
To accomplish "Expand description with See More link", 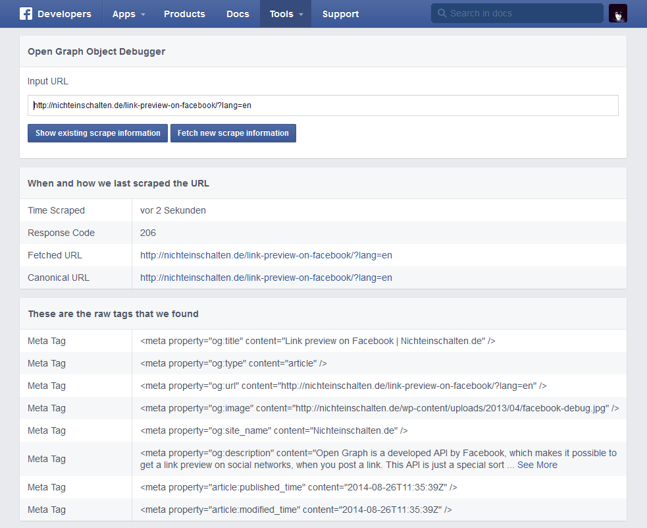I will coord(537,465).
